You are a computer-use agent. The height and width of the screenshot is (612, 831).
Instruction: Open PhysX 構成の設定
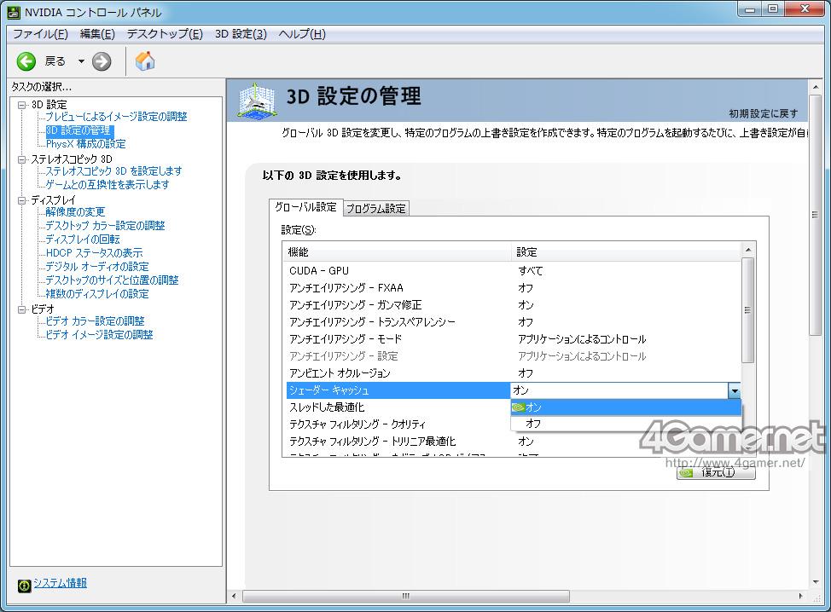click(86, 144)
